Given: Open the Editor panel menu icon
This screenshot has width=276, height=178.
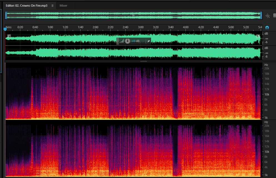Looking at the screenshot, I should [x=52, y=6].
